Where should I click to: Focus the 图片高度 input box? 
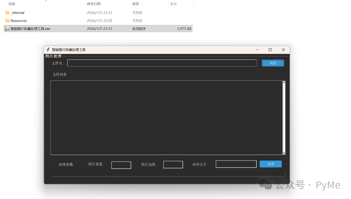coord(173,165)
